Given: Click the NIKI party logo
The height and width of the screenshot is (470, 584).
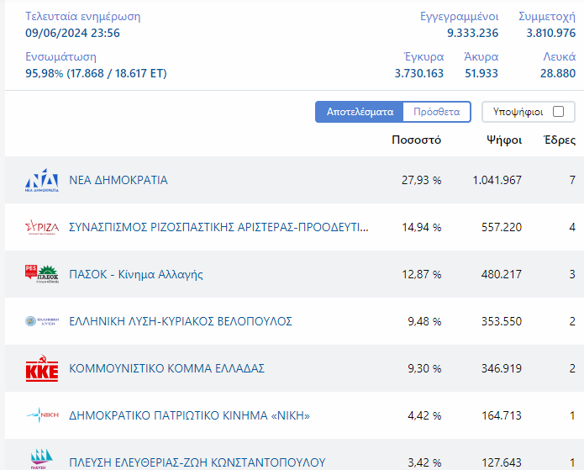Looking at the screenshot, I should (x=42, y=415).
